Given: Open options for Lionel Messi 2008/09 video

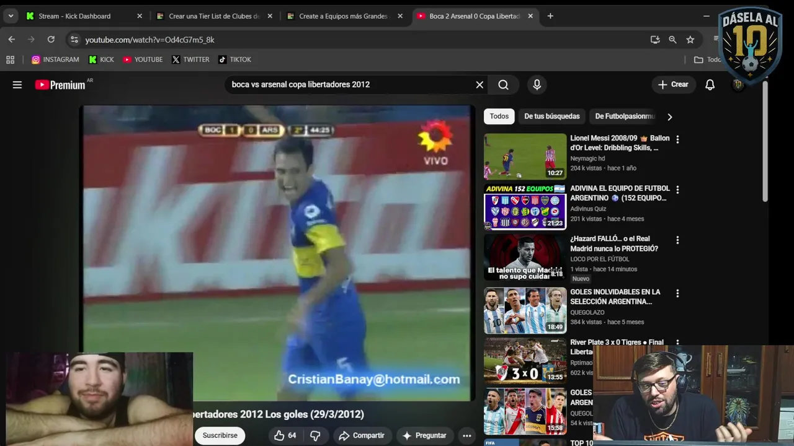Looking at the screenshot, I should 677,139.
